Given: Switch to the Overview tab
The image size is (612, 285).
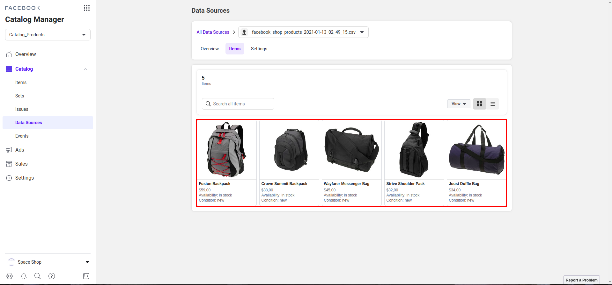Looking at the screenshot, I should 210,49.
